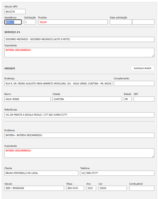Click the Problema field
Viewport: 158px width, 199px height.
tap(79, 135)
